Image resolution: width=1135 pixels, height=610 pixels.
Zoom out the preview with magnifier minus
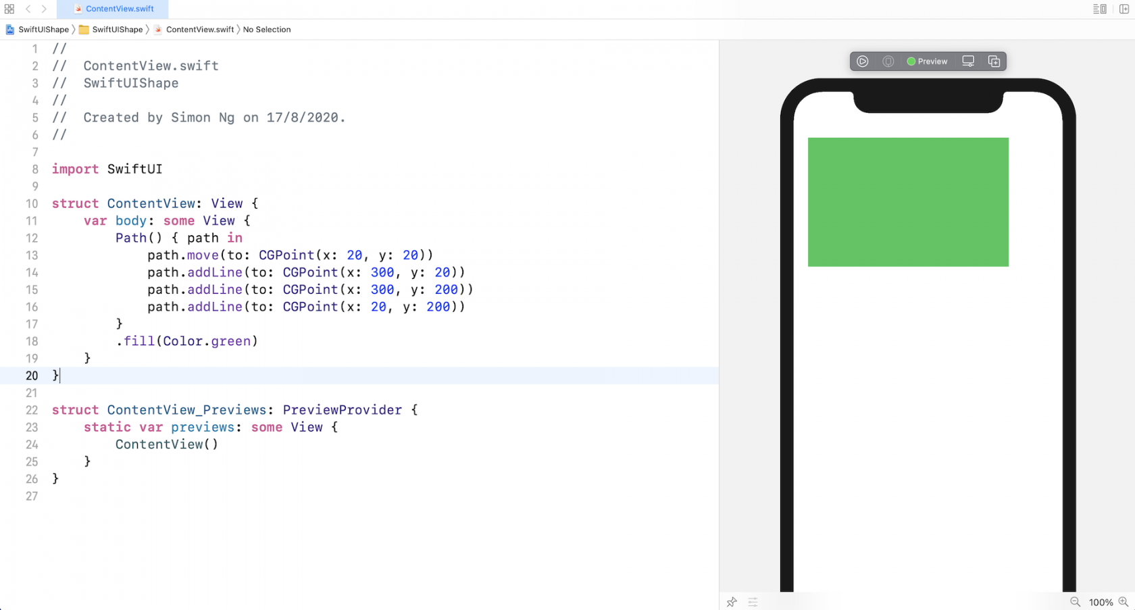[x=1074, y=601]
